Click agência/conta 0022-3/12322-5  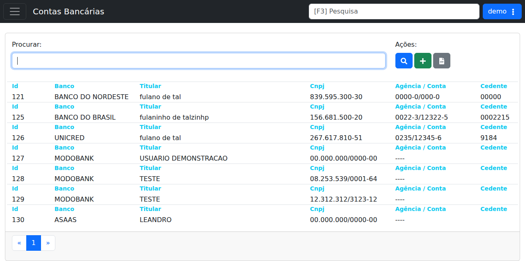click(x=422, y=118)
